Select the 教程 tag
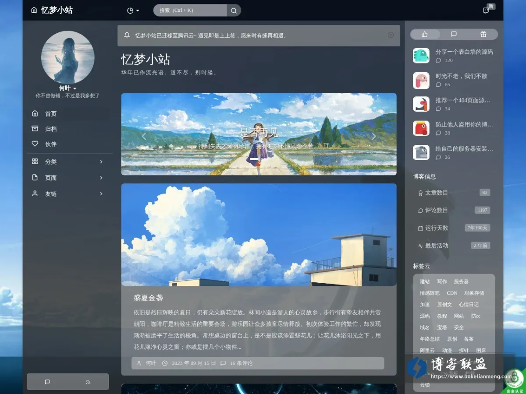The image size is (526, 394). (x=442, y=316)
